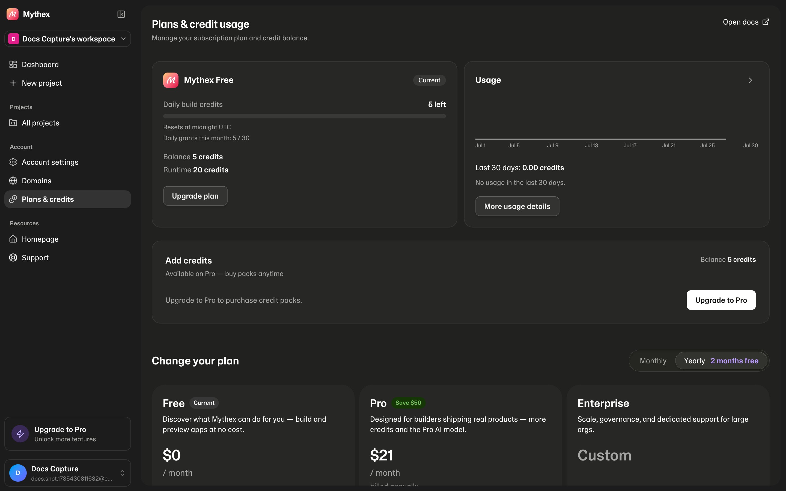Click the external link icon by Open docs

click(766, 22)
